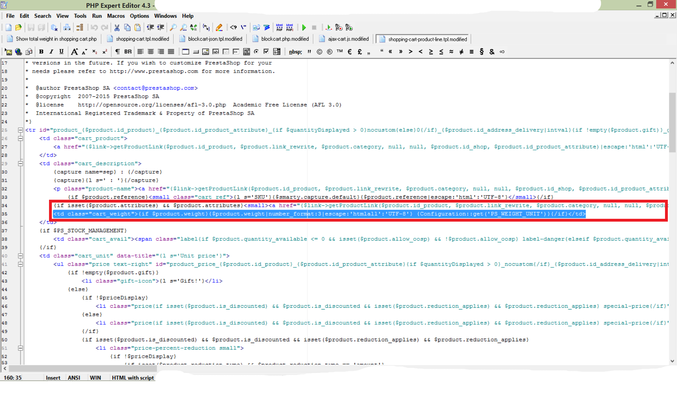Toggle Bold formatting button
This screenshot has height=397, width=677.
[41, 52]
